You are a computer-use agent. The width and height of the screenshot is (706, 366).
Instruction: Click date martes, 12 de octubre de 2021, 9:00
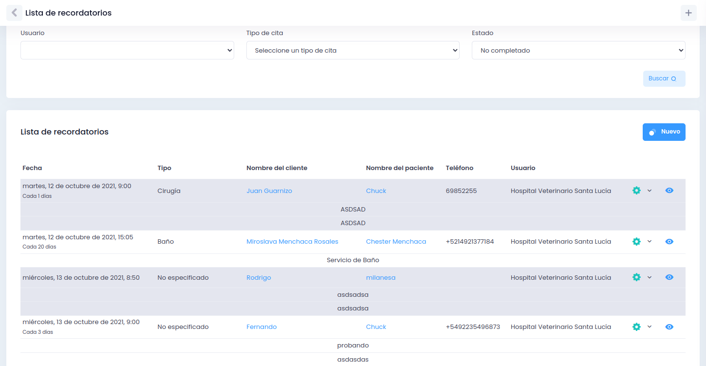pyautogui.click(x=77, y=186)
